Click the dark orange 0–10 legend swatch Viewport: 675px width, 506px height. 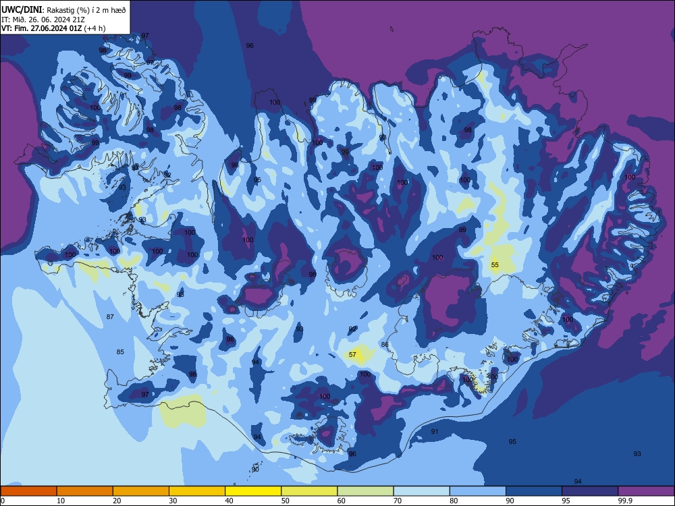pos(28,491)
